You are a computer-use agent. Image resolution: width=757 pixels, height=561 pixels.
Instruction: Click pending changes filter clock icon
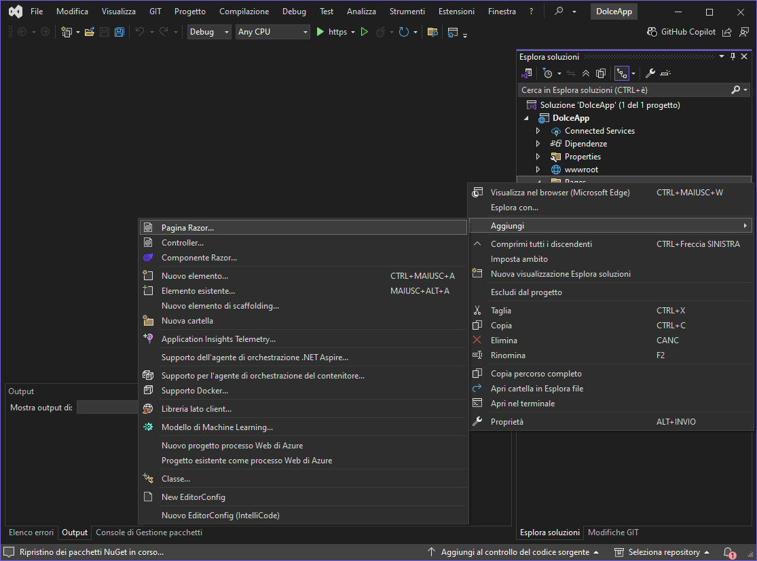[x=547, y=73]
